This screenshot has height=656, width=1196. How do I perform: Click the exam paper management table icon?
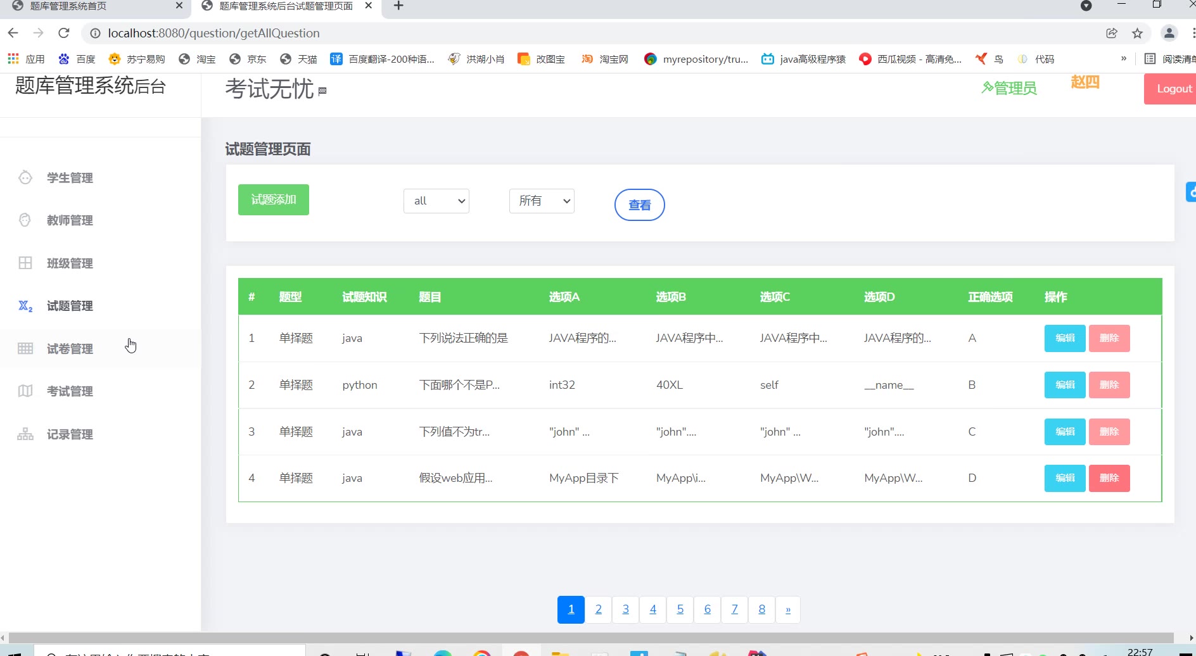point(25,349)
